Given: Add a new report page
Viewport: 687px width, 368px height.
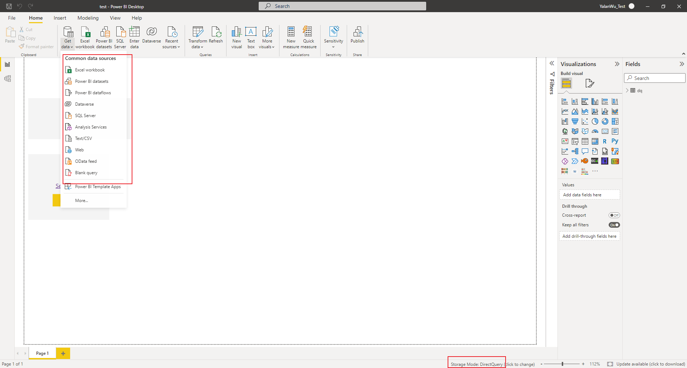Looking at the screenshot, I should 63,353.
